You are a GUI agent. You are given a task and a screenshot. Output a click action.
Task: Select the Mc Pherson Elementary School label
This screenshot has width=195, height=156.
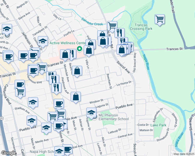[x=114, y=117]
